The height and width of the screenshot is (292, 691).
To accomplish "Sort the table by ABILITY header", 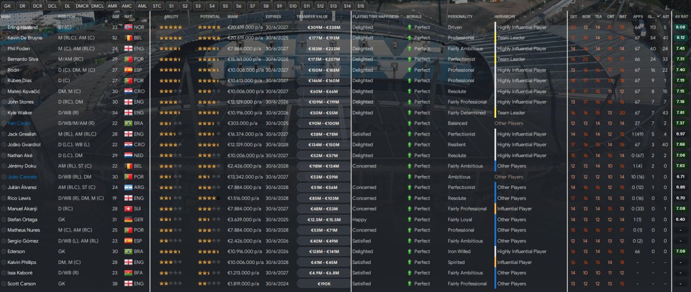I will 171,17.
